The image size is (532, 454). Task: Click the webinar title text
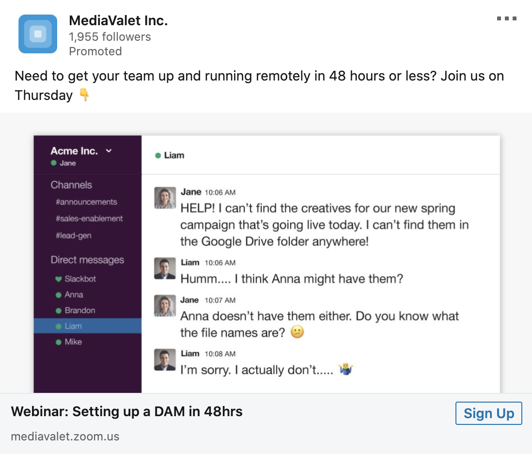click(128, 411)
